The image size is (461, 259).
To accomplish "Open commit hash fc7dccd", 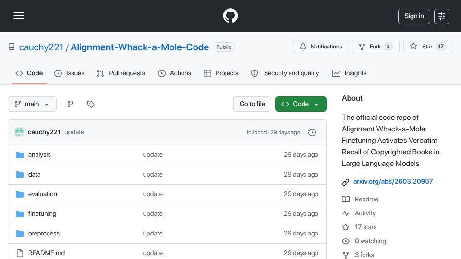I will click(x=256, y=132).
